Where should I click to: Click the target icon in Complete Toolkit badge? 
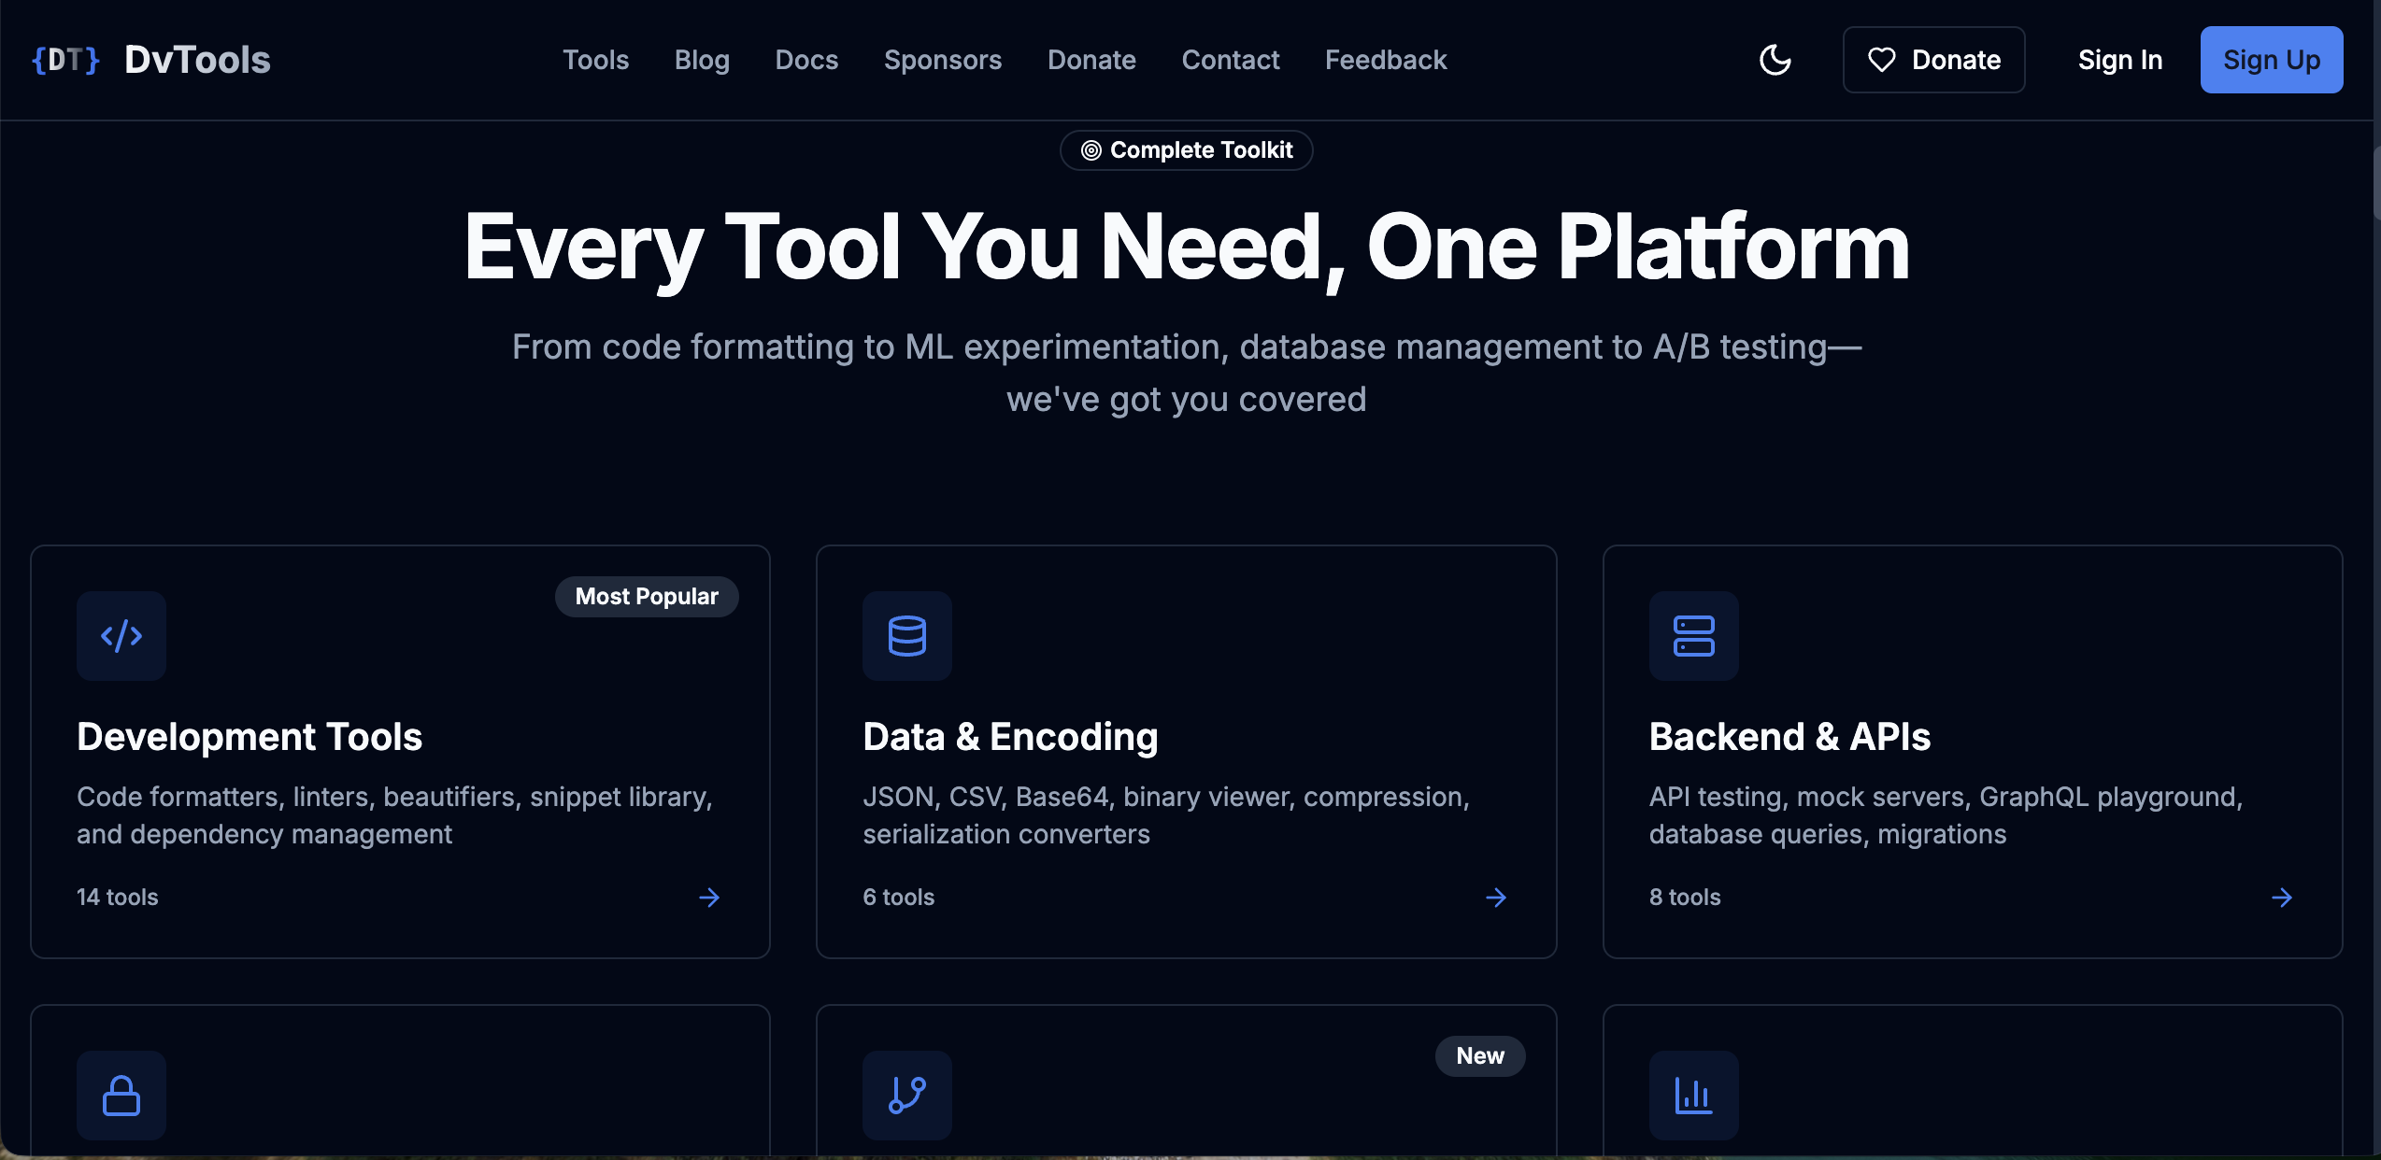click(1091, 149)
